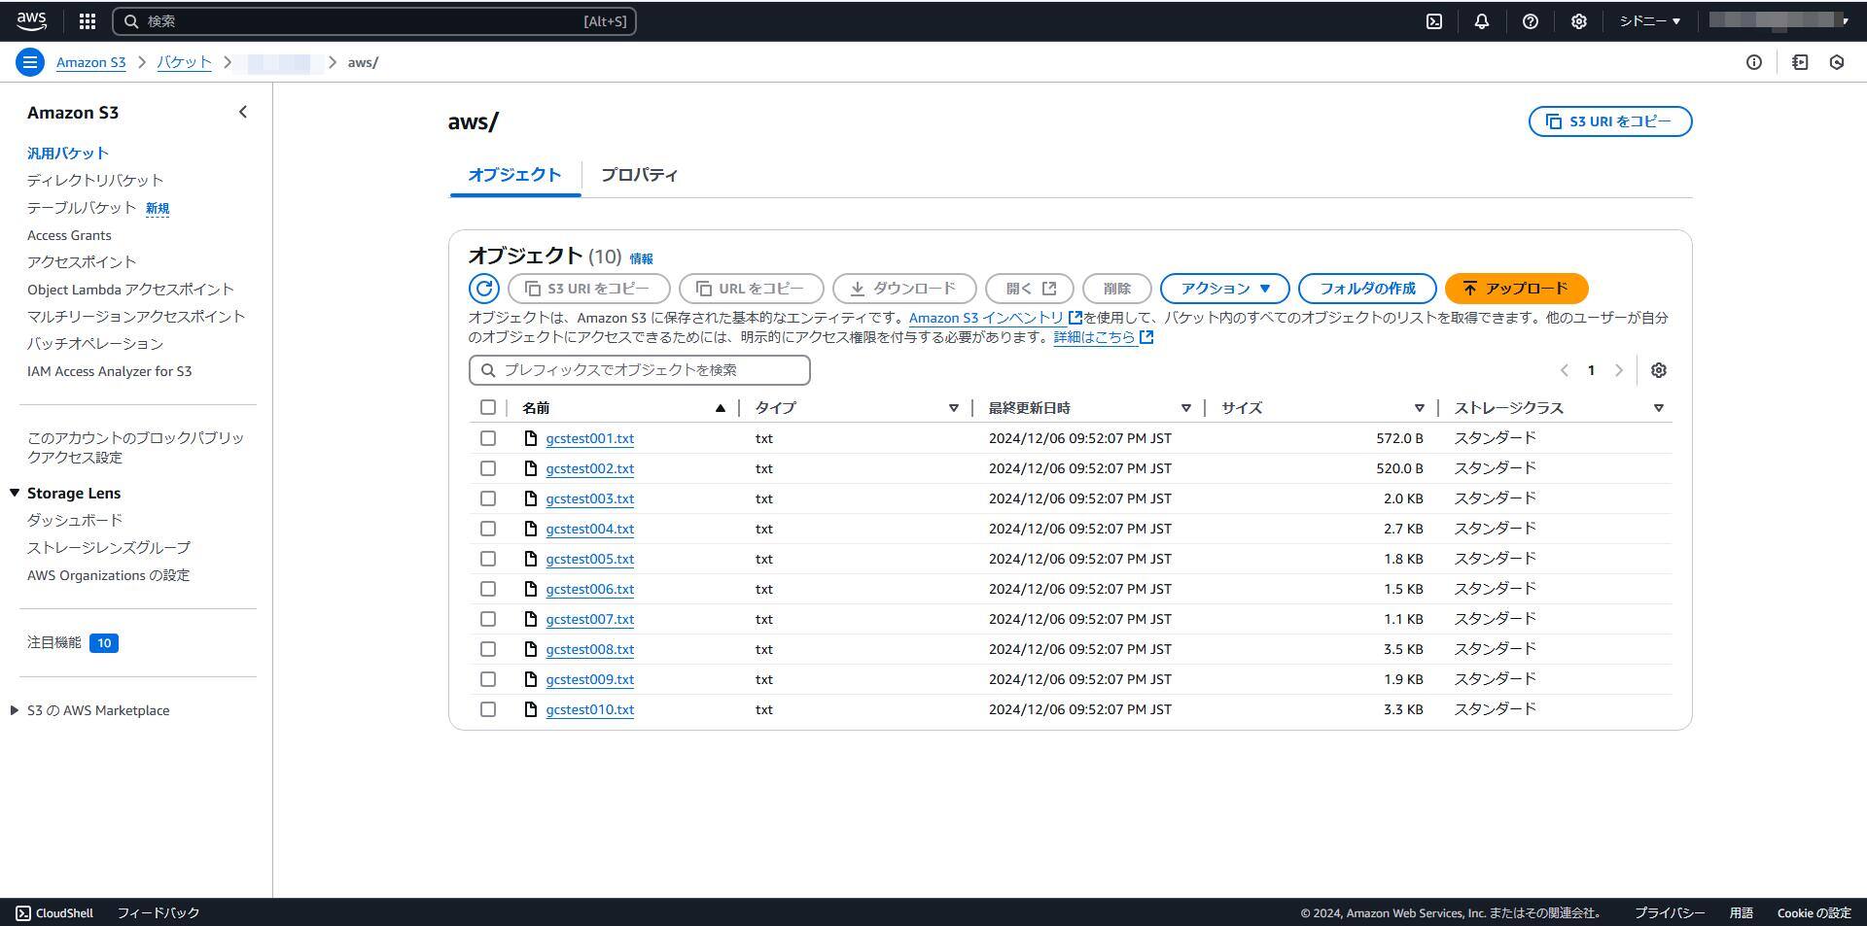Image resolution: width=1867 pixels, height=926 pixels.
Task: Select all objects with header checkbox
Action: [x=488, y=407]
